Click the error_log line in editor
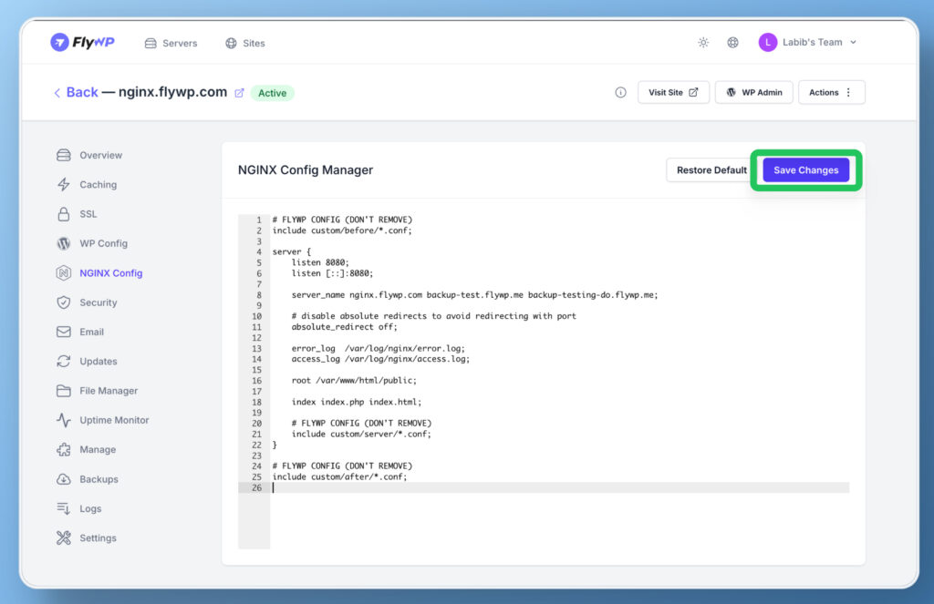The image size is (934, 604). 379,348
